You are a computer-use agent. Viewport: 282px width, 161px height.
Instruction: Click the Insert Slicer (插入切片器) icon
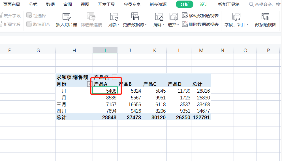click(67, 17)
